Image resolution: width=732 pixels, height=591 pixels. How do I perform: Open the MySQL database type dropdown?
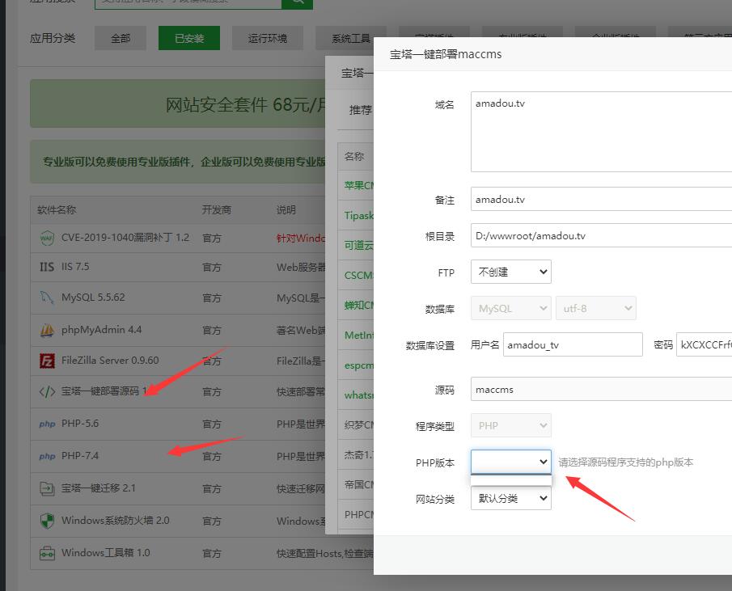pyautogui.click(x=510, y=308)
